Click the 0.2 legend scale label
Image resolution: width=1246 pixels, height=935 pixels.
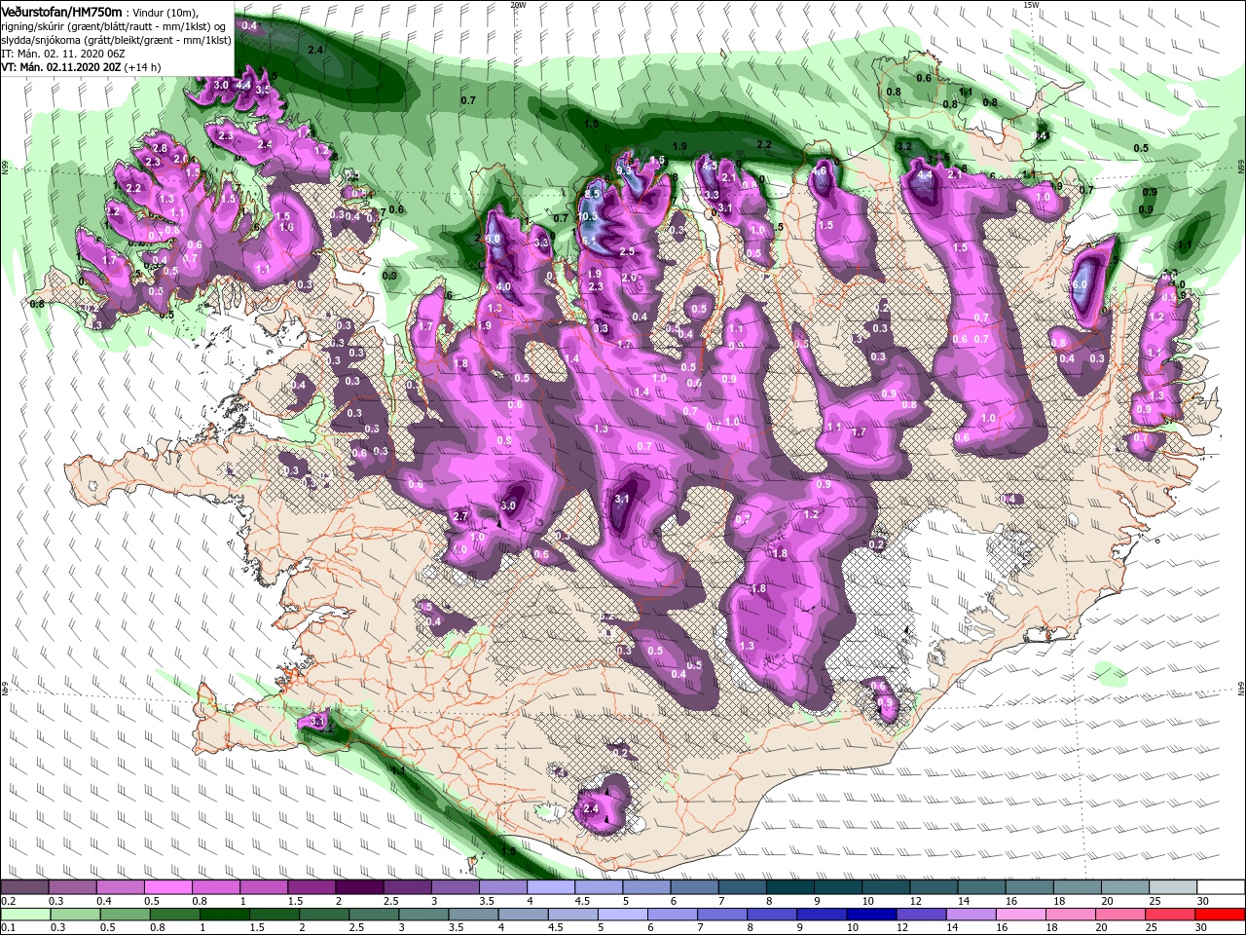[8, 901]
